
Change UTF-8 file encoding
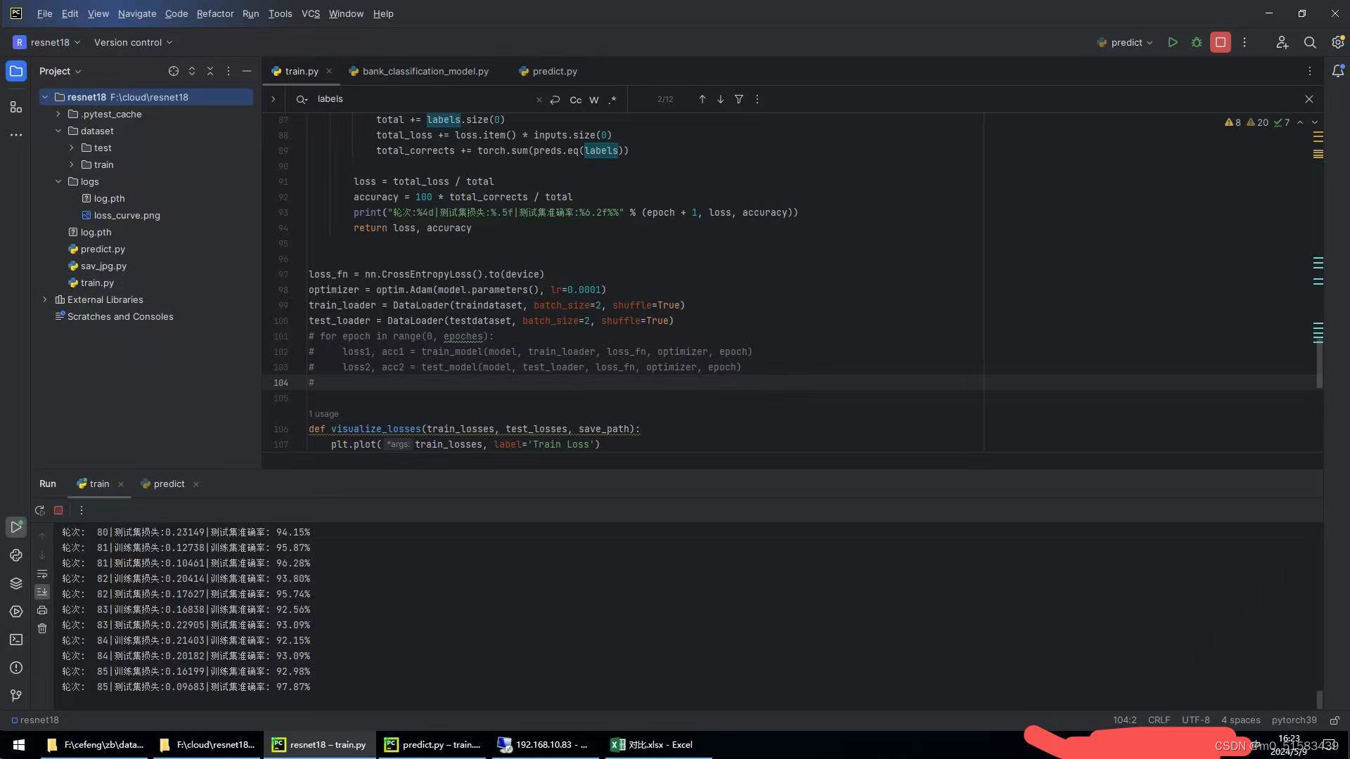point(1195,720)
